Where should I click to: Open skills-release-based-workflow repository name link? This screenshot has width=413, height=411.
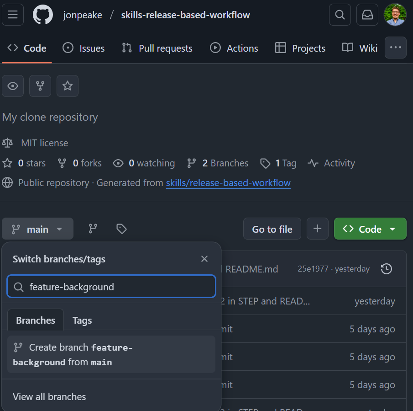coord(185,15)
